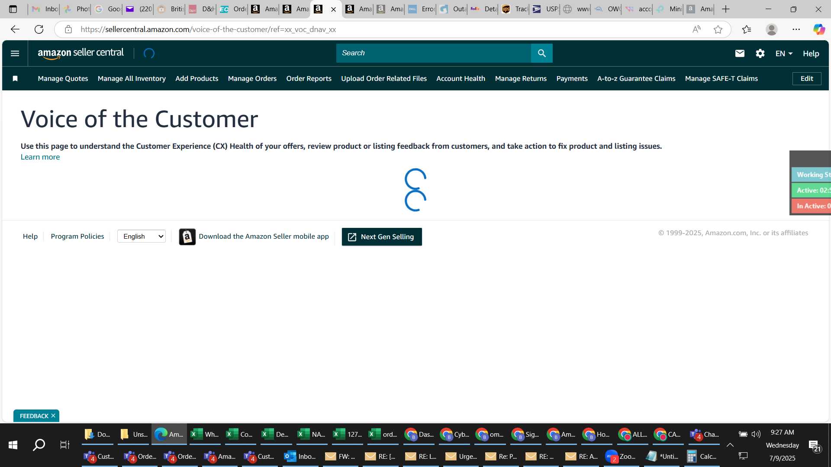The height and width of the screenshot is (467, 831).
Task: Open Task View on the taskbar
Action: (x=64, y=445)
